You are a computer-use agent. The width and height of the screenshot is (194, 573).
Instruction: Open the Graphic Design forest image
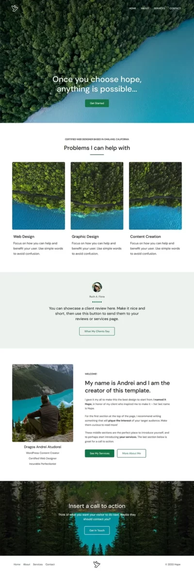point(97,196)
